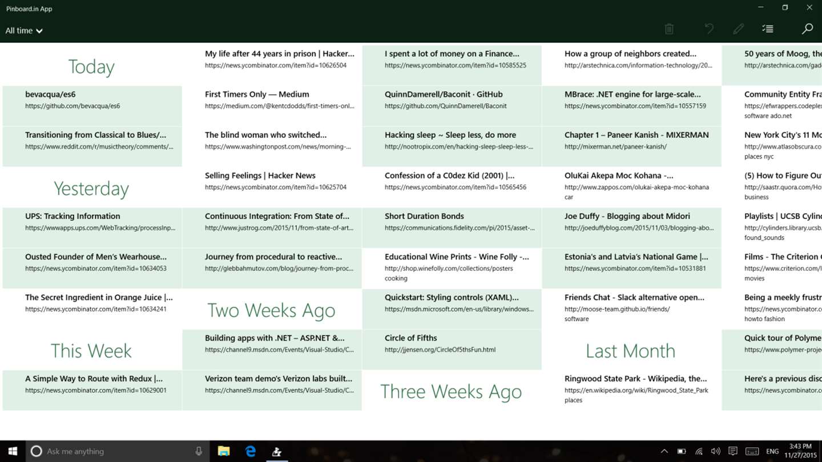The width and height of the screenshot is (822, 462).
Task: Open Ousted Founder of Men's Wearhouse bookmark
Action: point(92,268)
